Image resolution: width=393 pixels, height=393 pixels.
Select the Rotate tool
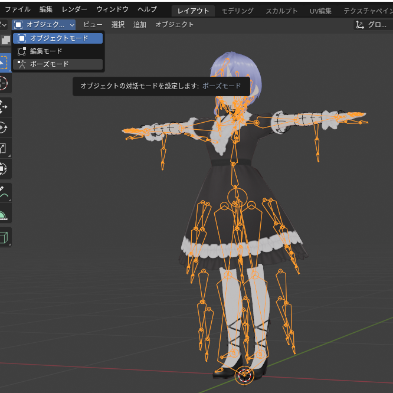4,127
